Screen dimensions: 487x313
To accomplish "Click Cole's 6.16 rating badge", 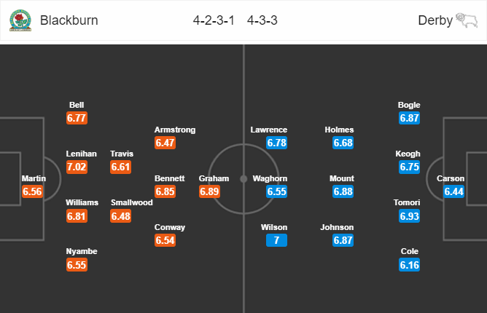I will click(409, 265).
